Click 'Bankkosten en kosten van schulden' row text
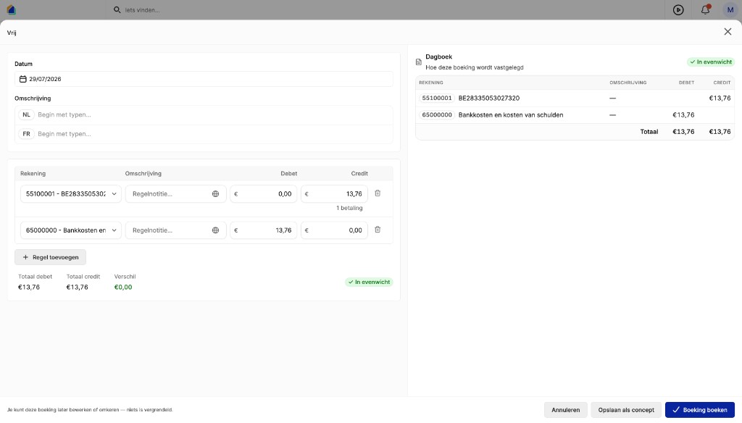 [x=511, y=115]
